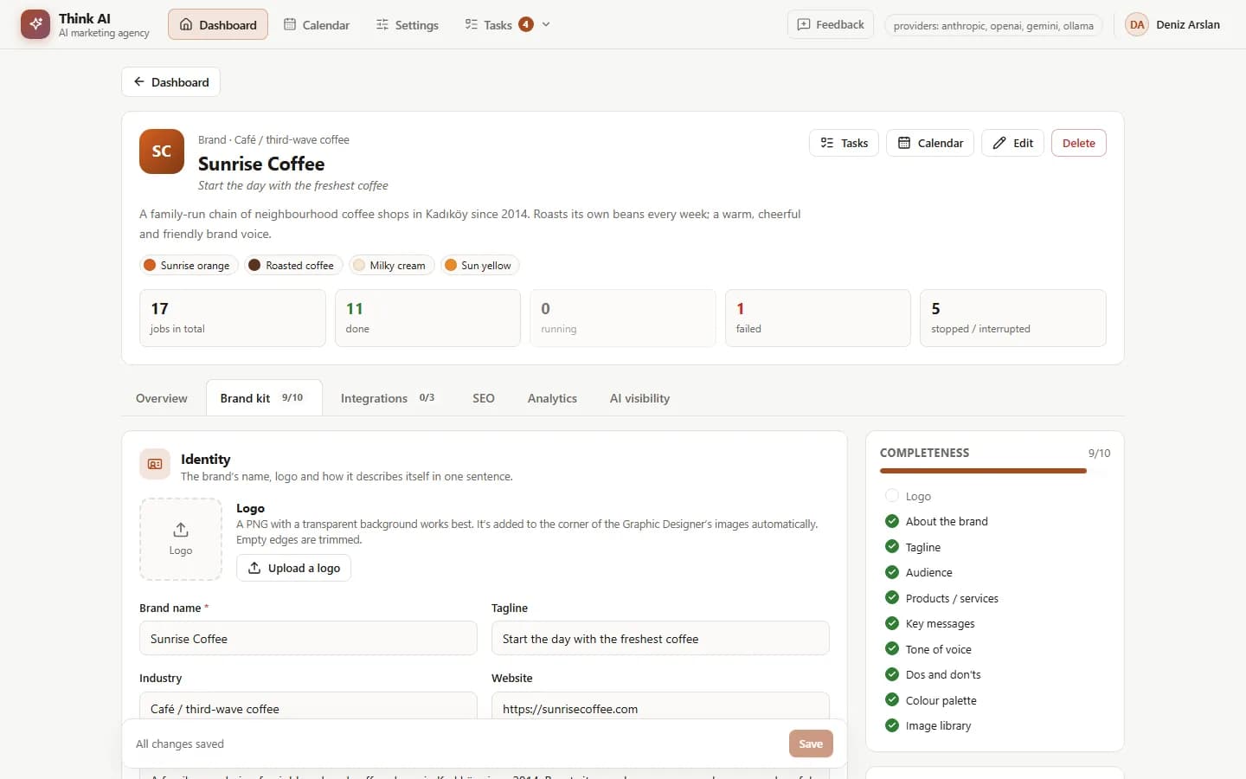
Task: Click the Edit brand button
Action: point(1012,143)
